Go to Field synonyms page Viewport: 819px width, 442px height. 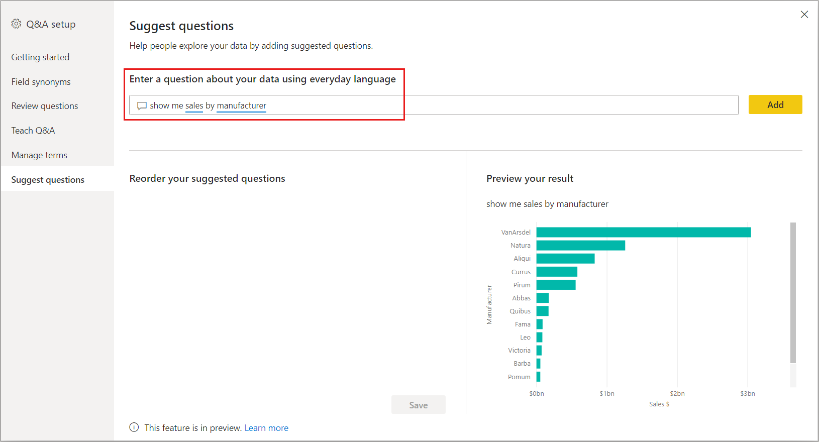[x=41, y=82]
